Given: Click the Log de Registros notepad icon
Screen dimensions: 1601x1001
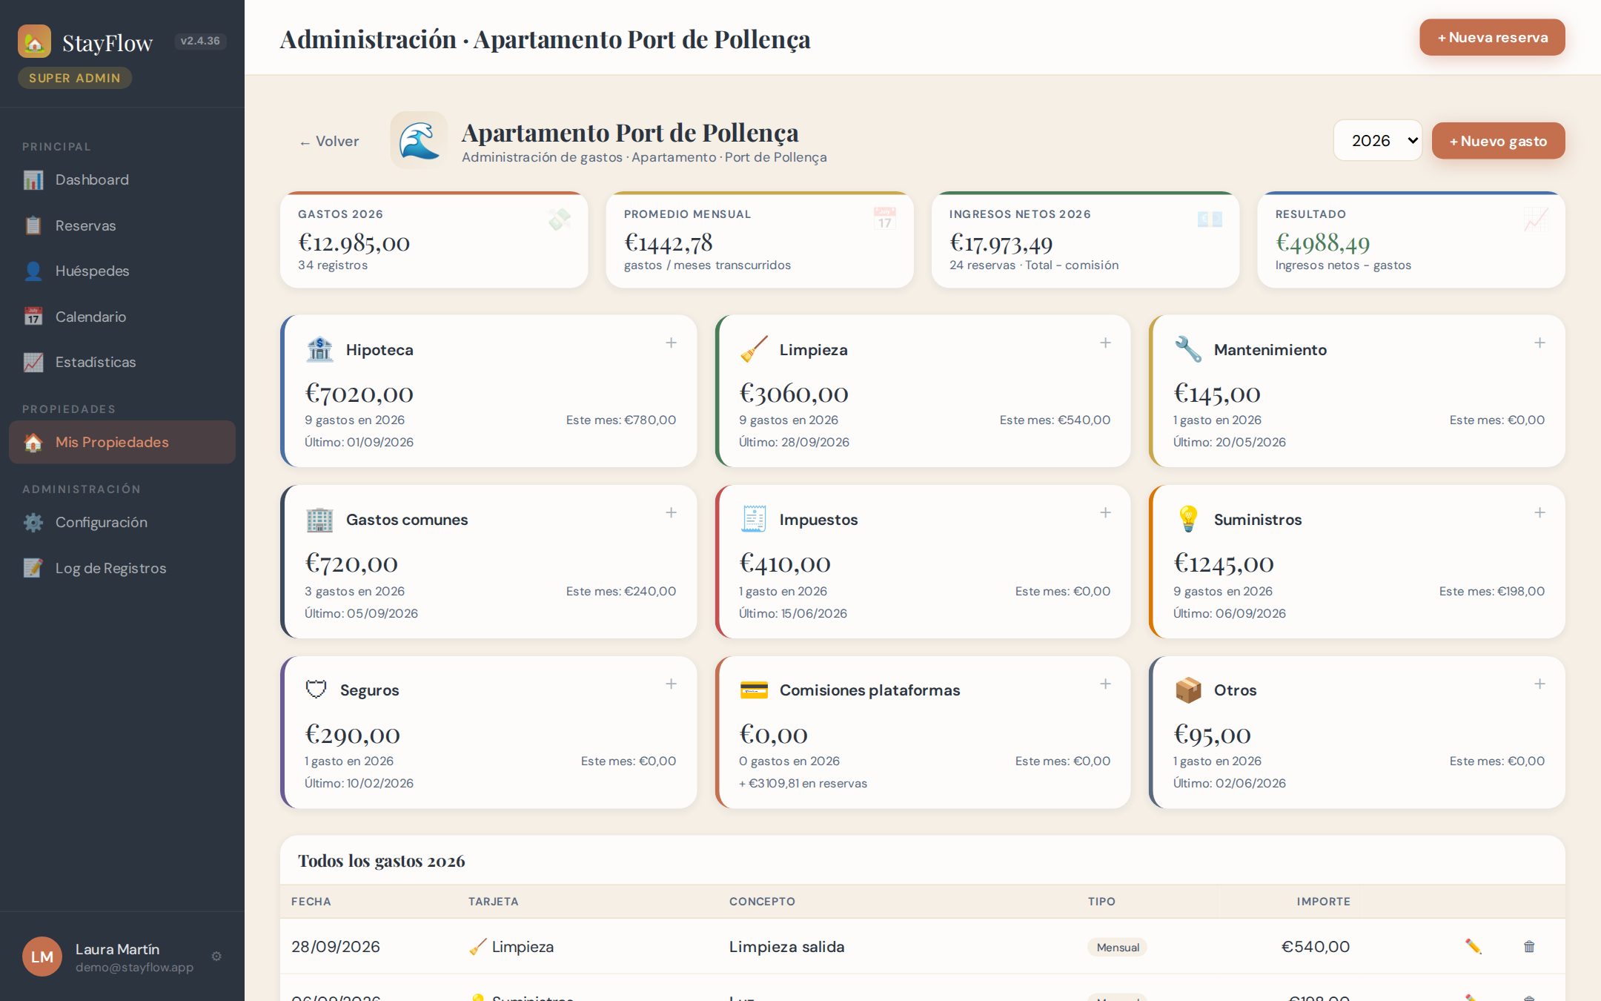Looking at the screenshot, I should coord(33,568).
